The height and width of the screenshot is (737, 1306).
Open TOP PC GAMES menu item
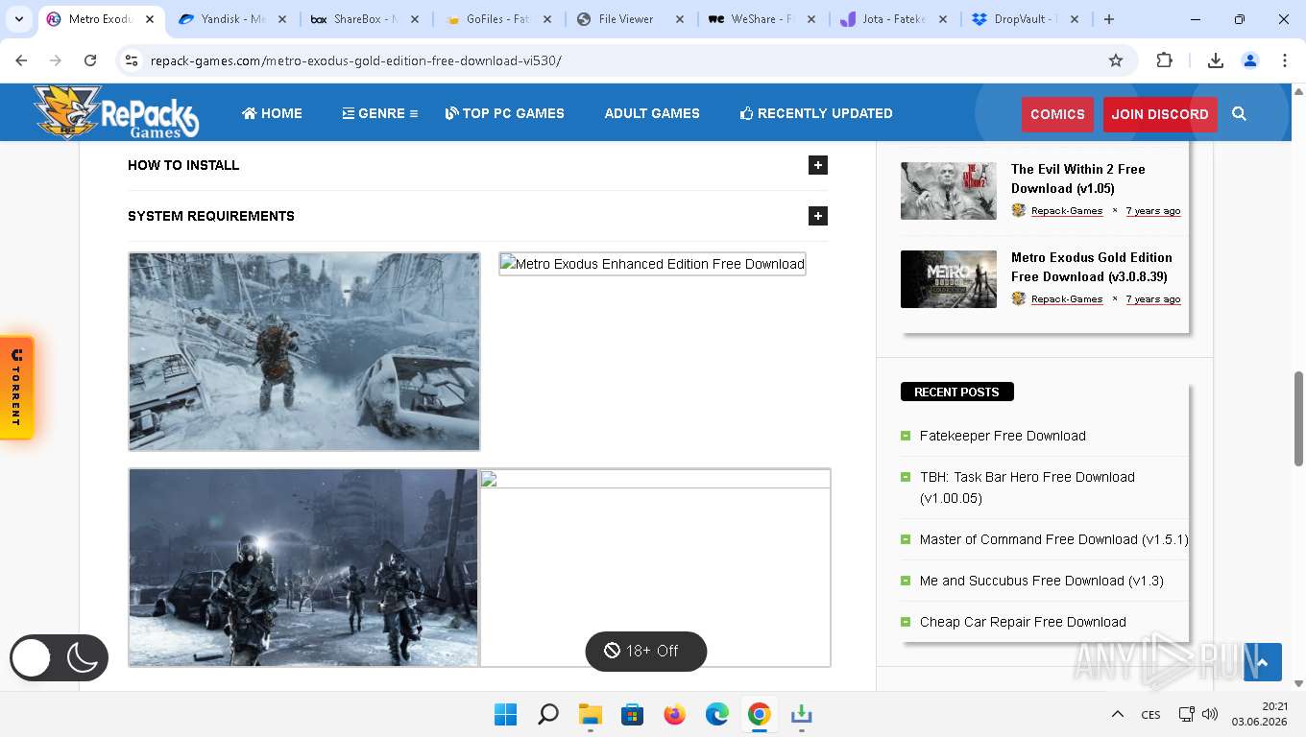point(504,113)
